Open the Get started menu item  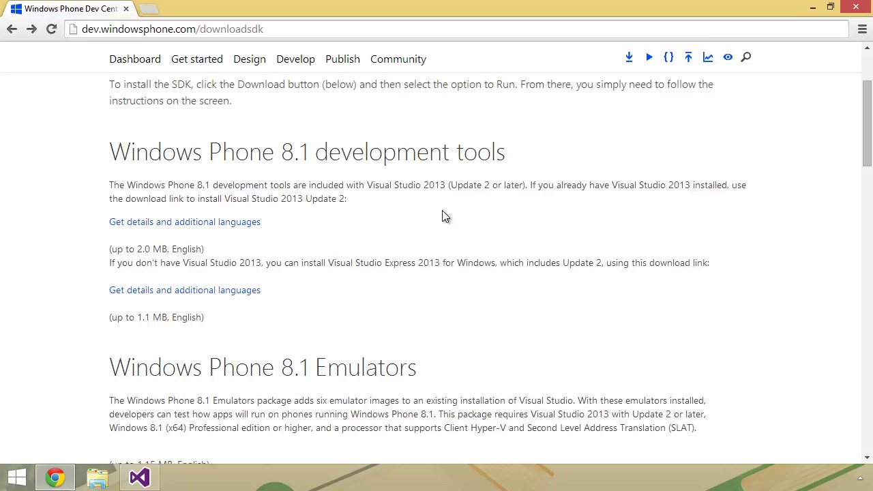tap(197, 59)
